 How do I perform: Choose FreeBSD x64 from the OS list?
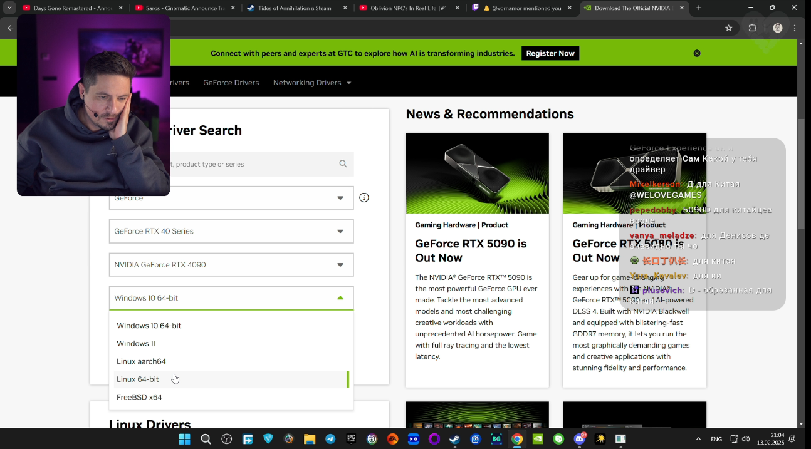pos(231,397)
